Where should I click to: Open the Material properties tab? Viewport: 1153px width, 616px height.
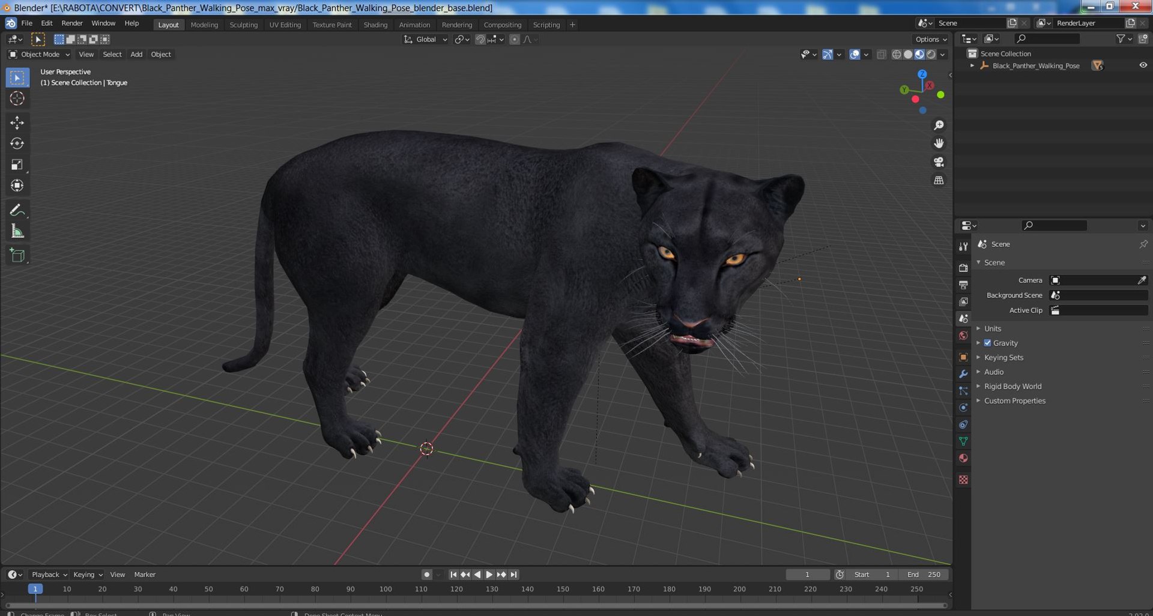[963, 458]
